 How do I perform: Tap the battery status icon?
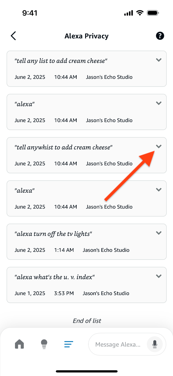(x=153, y=13)
